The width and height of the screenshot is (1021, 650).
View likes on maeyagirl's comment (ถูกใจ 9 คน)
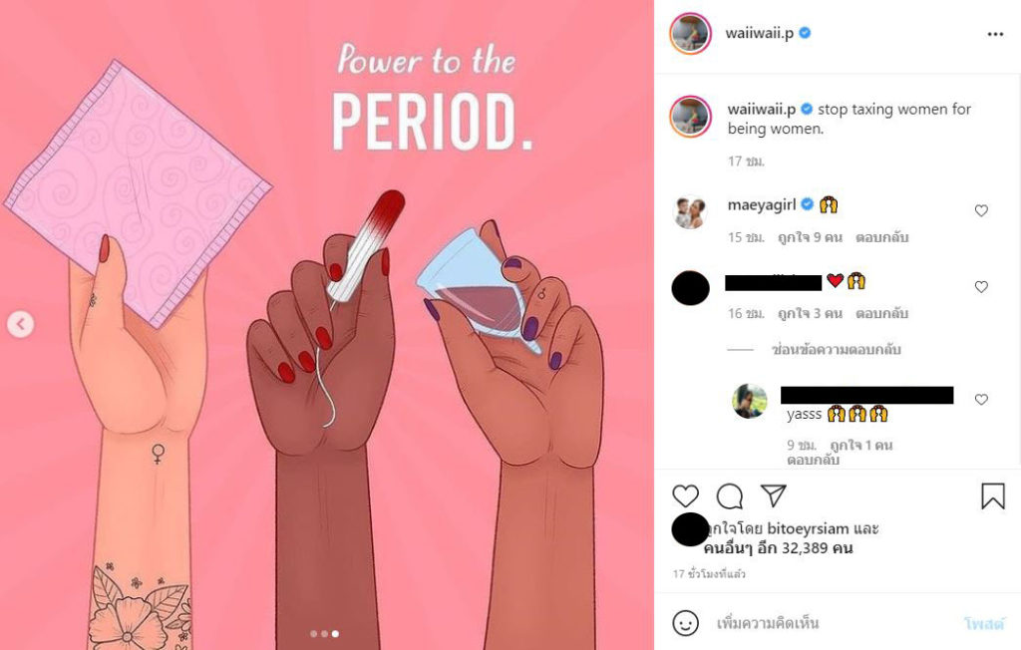pyautogui.click(x=810, y=237)
